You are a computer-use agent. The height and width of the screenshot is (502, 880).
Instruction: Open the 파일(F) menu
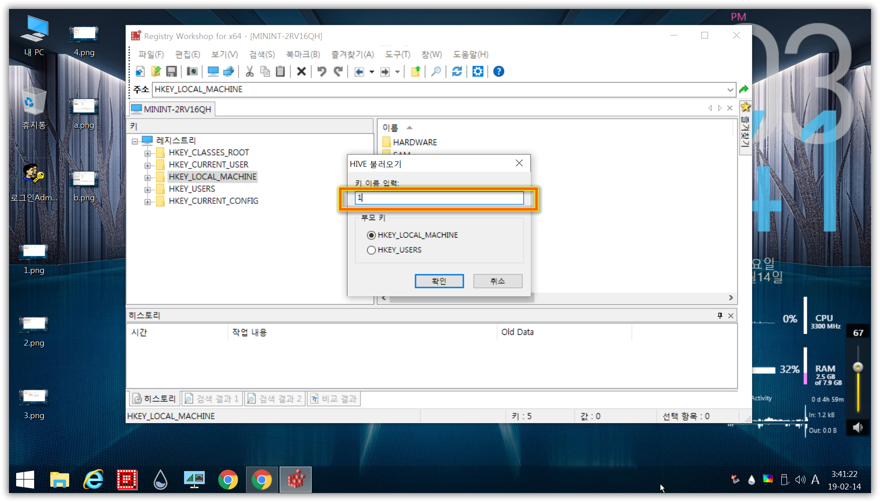coord(151,54)
